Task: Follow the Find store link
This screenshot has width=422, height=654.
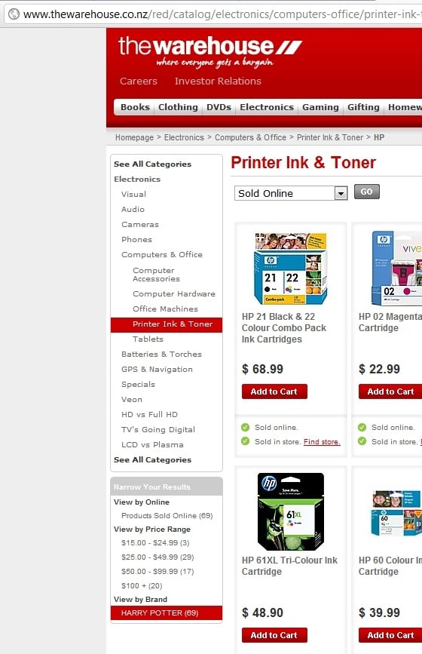Action: point(322,442)
